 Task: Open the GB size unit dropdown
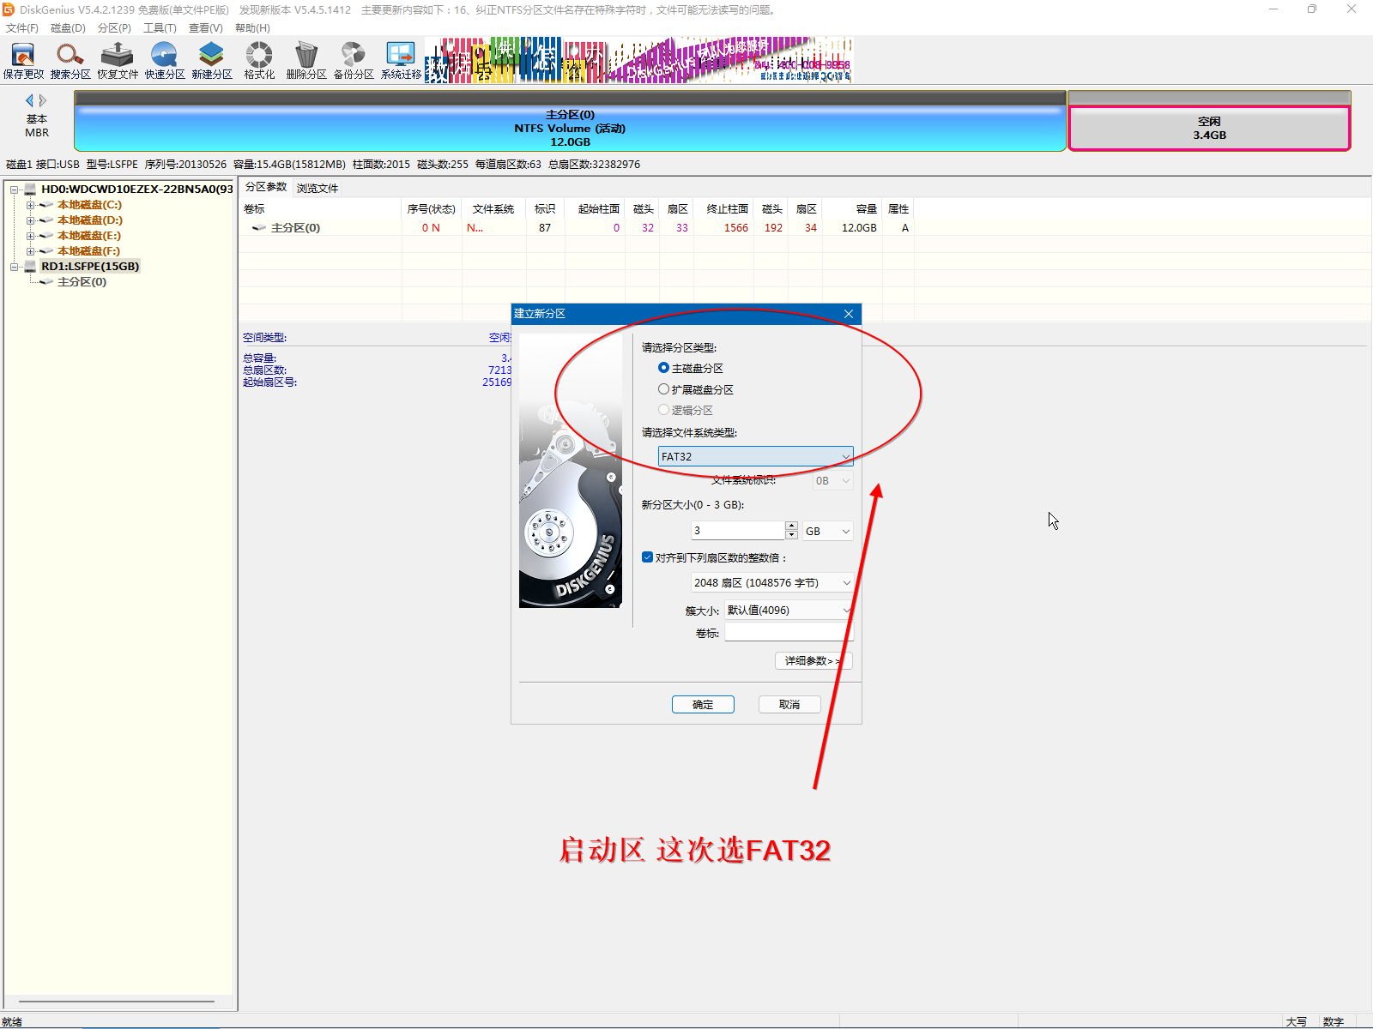pos(827,531)
